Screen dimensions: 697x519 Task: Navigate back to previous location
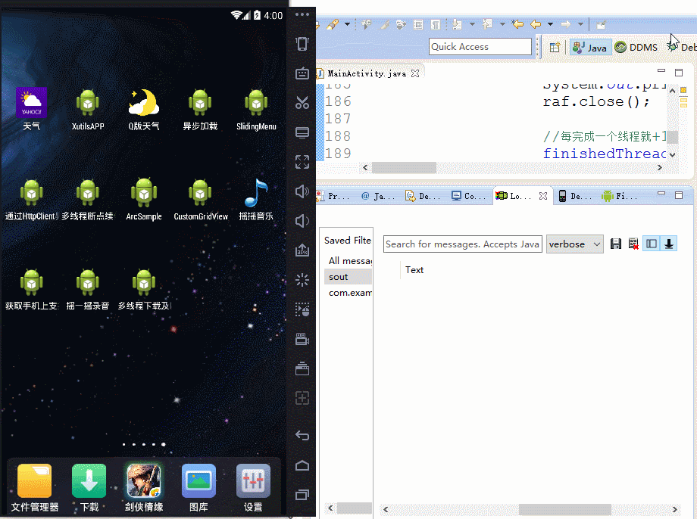(536, 24)
